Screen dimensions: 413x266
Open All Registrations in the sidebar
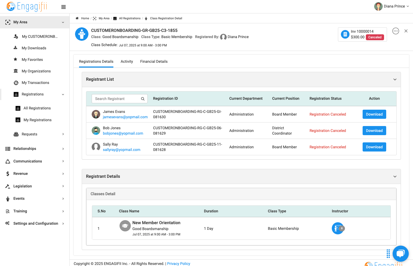click(x=37, y=108)
